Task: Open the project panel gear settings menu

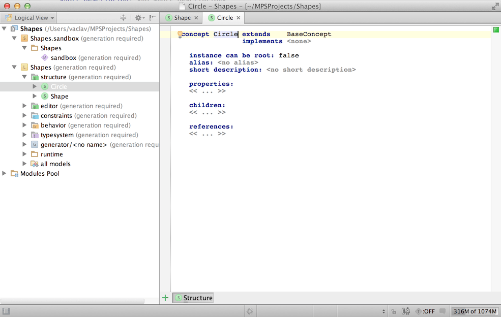Action: click(138, 18)
